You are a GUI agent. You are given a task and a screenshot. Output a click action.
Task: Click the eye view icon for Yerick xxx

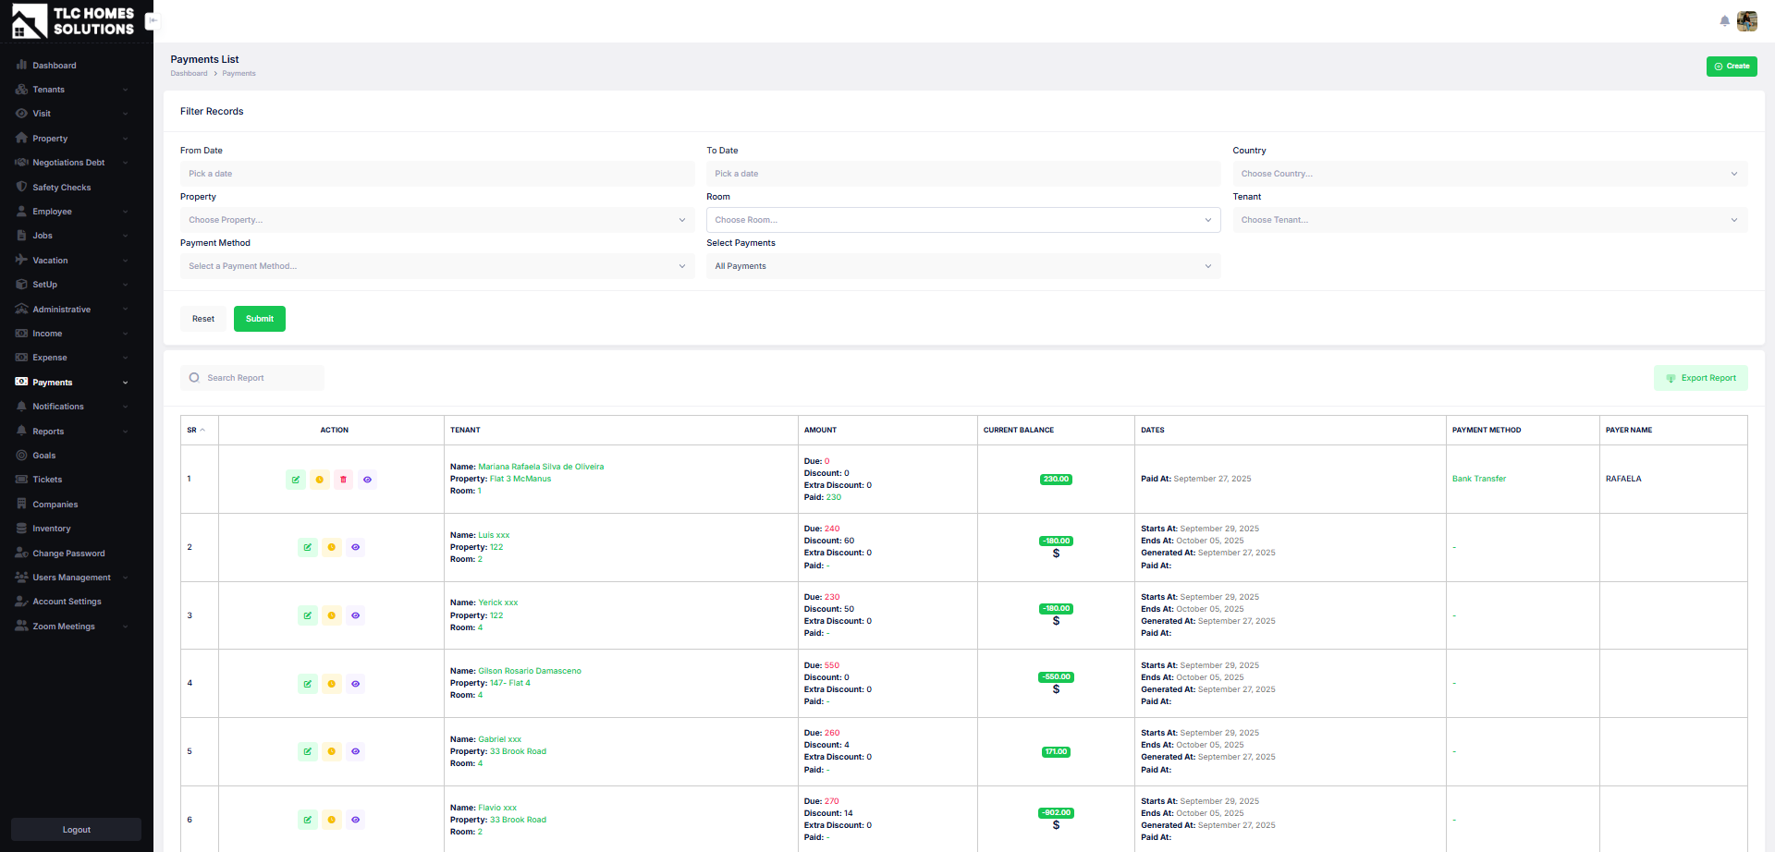coord(355,615)
